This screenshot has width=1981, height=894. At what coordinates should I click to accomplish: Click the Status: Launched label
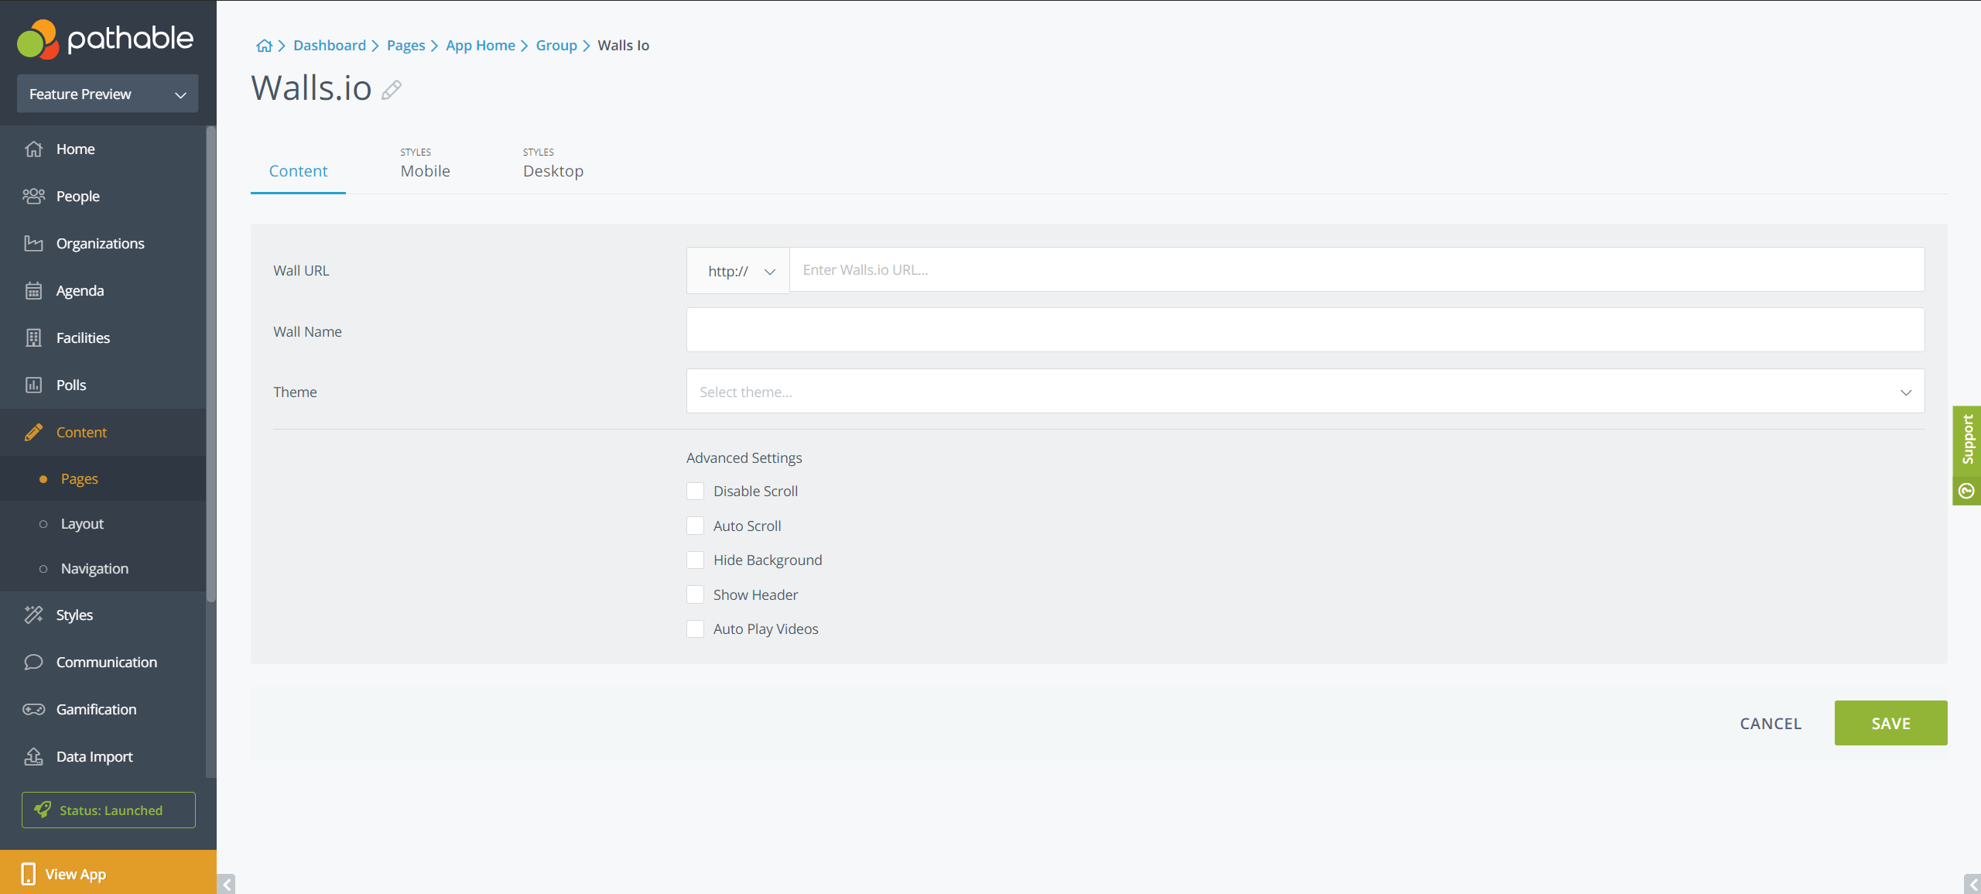[x=111, y=810]
